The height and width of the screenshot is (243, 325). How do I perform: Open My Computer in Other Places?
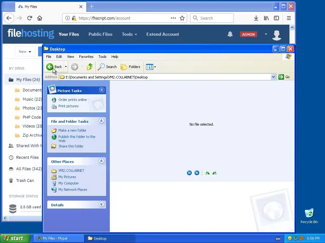tap(69, 183)
